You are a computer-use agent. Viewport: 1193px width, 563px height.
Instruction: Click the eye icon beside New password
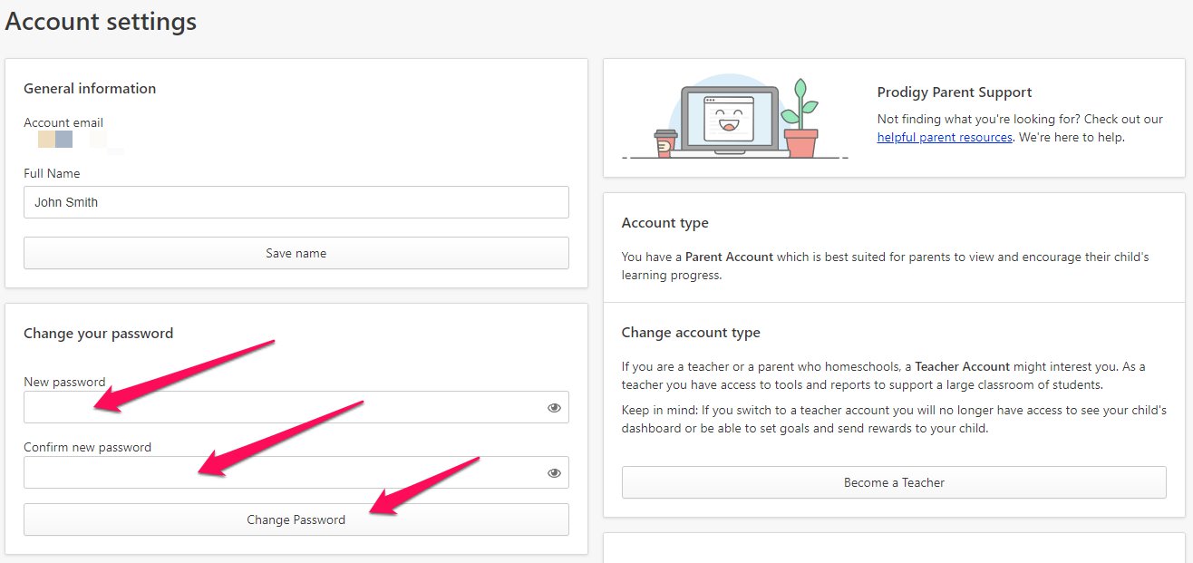coord(554,407)
